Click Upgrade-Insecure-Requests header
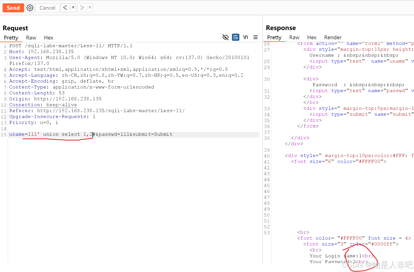This screenshot has width=414, height=272. coord(52,117)
